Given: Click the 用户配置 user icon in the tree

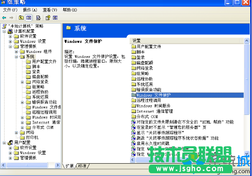Looking at the screenshot, I should pos(10,143).
